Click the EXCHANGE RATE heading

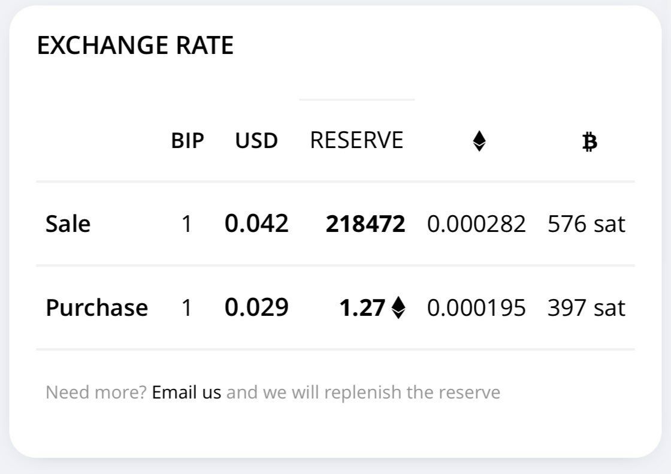pyautogui.click(x=135, y=46)
